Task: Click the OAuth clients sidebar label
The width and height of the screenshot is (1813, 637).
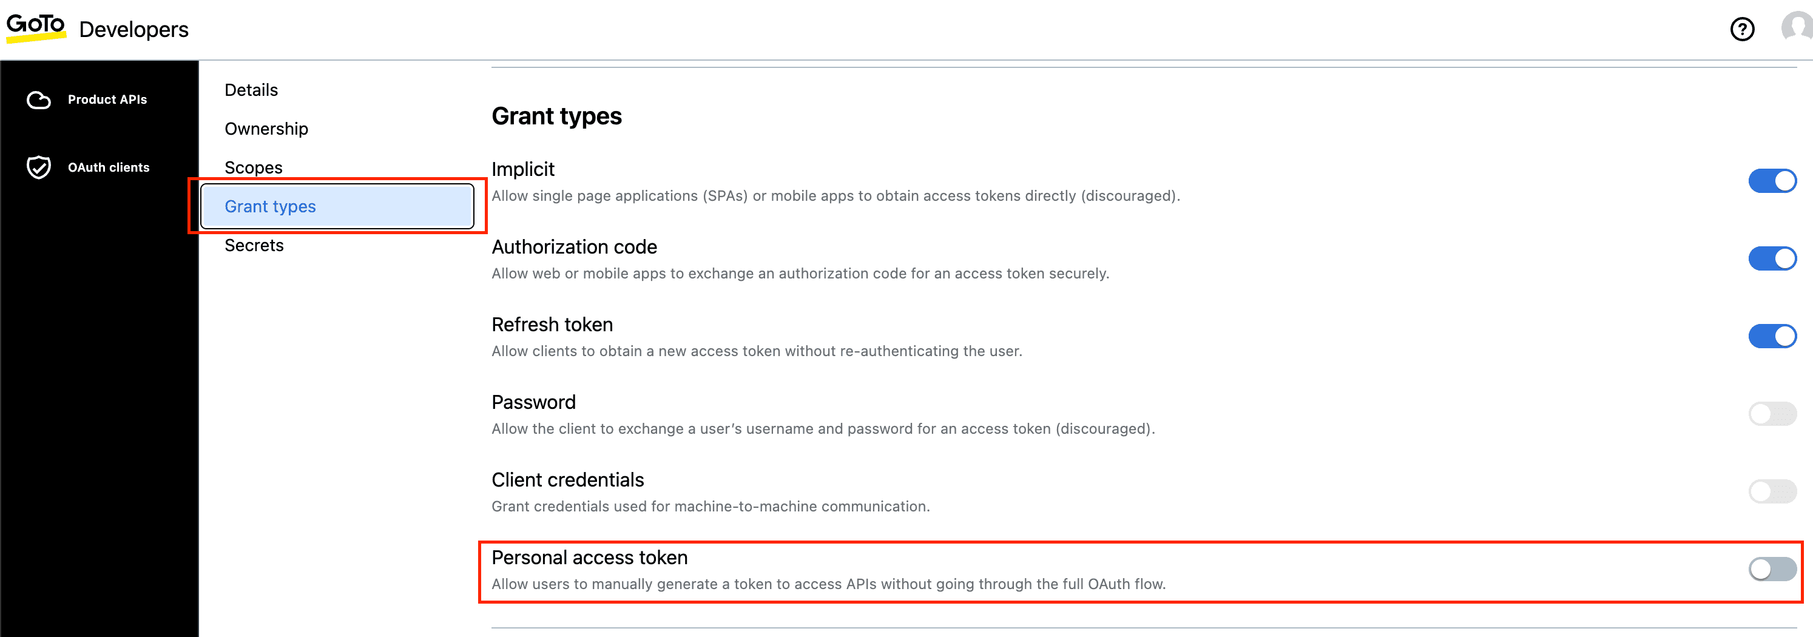Action: 109,167
